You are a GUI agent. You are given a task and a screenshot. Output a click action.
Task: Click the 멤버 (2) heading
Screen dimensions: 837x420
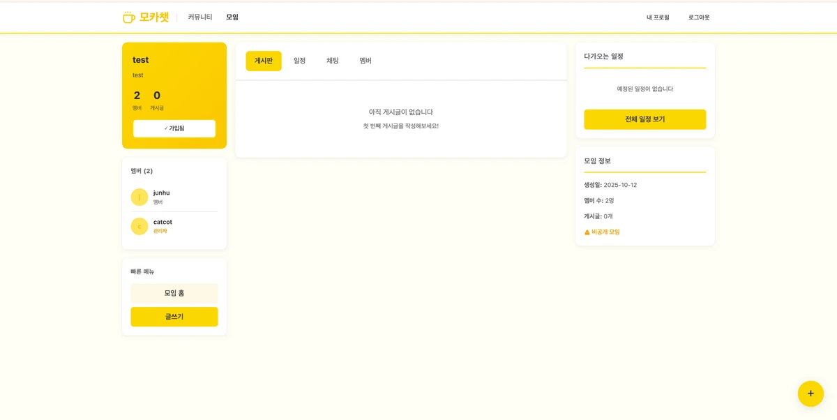(x=142, y=171)
